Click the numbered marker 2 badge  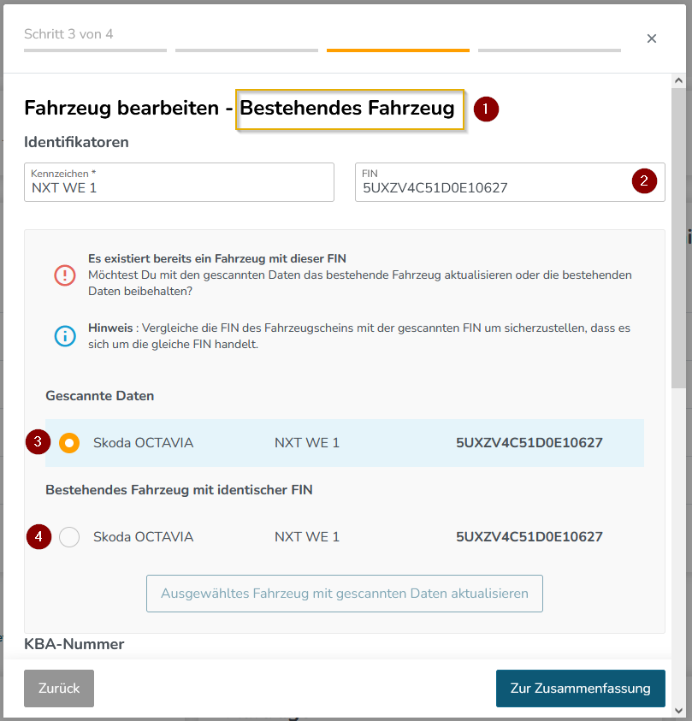click(644, 180)
